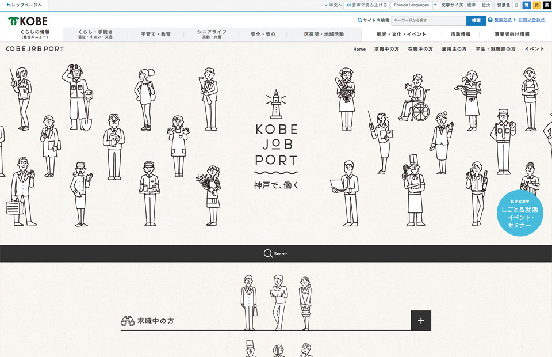
Task: Open the 区役所・地域活動 menu
Action: (x=324, y=34)
